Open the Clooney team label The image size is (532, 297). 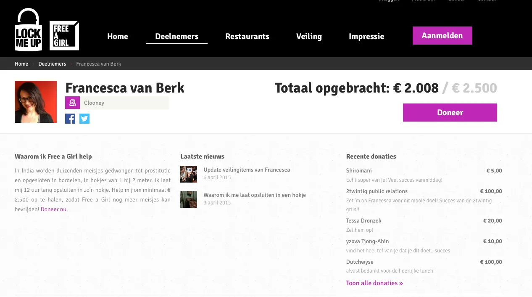coord(94,103)
